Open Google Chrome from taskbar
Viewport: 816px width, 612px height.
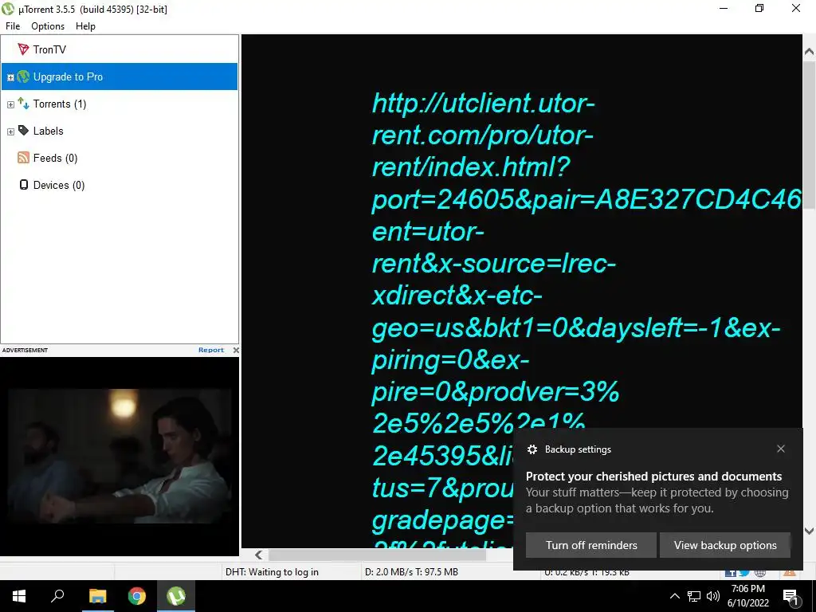point(137,596)
